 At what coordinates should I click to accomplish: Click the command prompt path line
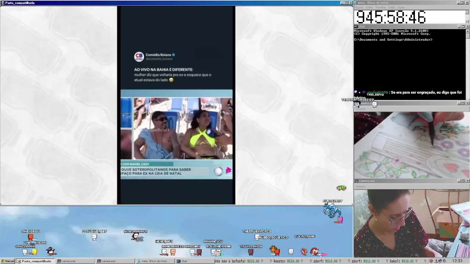point(393,40)
